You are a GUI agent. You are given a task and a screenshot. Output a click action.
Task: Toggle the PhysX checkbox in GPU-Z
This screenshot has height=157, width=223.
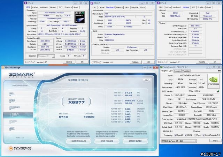[x=195, y=135]
